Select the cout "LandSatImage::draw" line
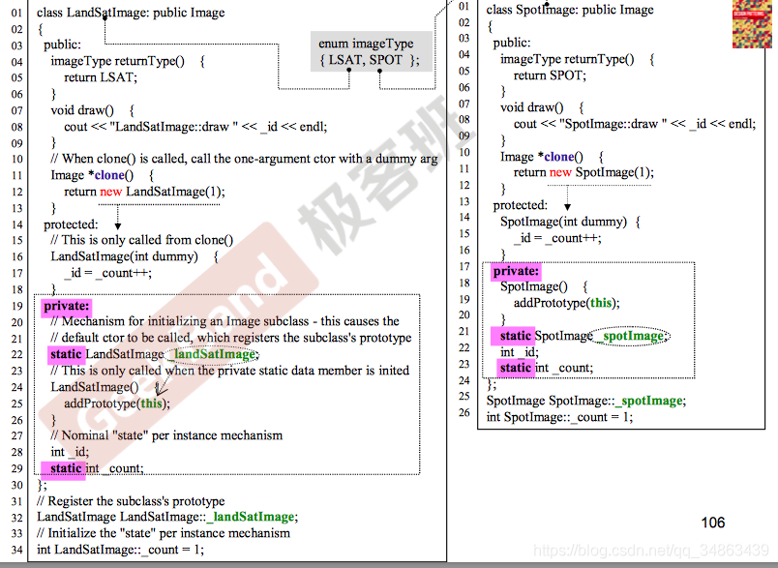 [195, 127]
